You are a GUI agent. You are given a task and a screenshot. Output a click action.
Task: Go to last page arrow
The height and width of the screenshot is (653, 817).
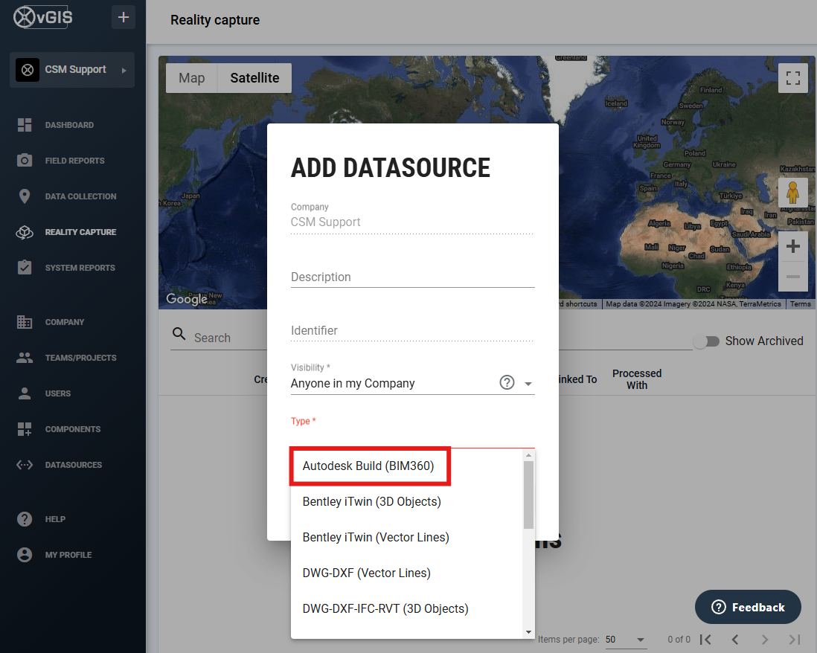[794, 640]
